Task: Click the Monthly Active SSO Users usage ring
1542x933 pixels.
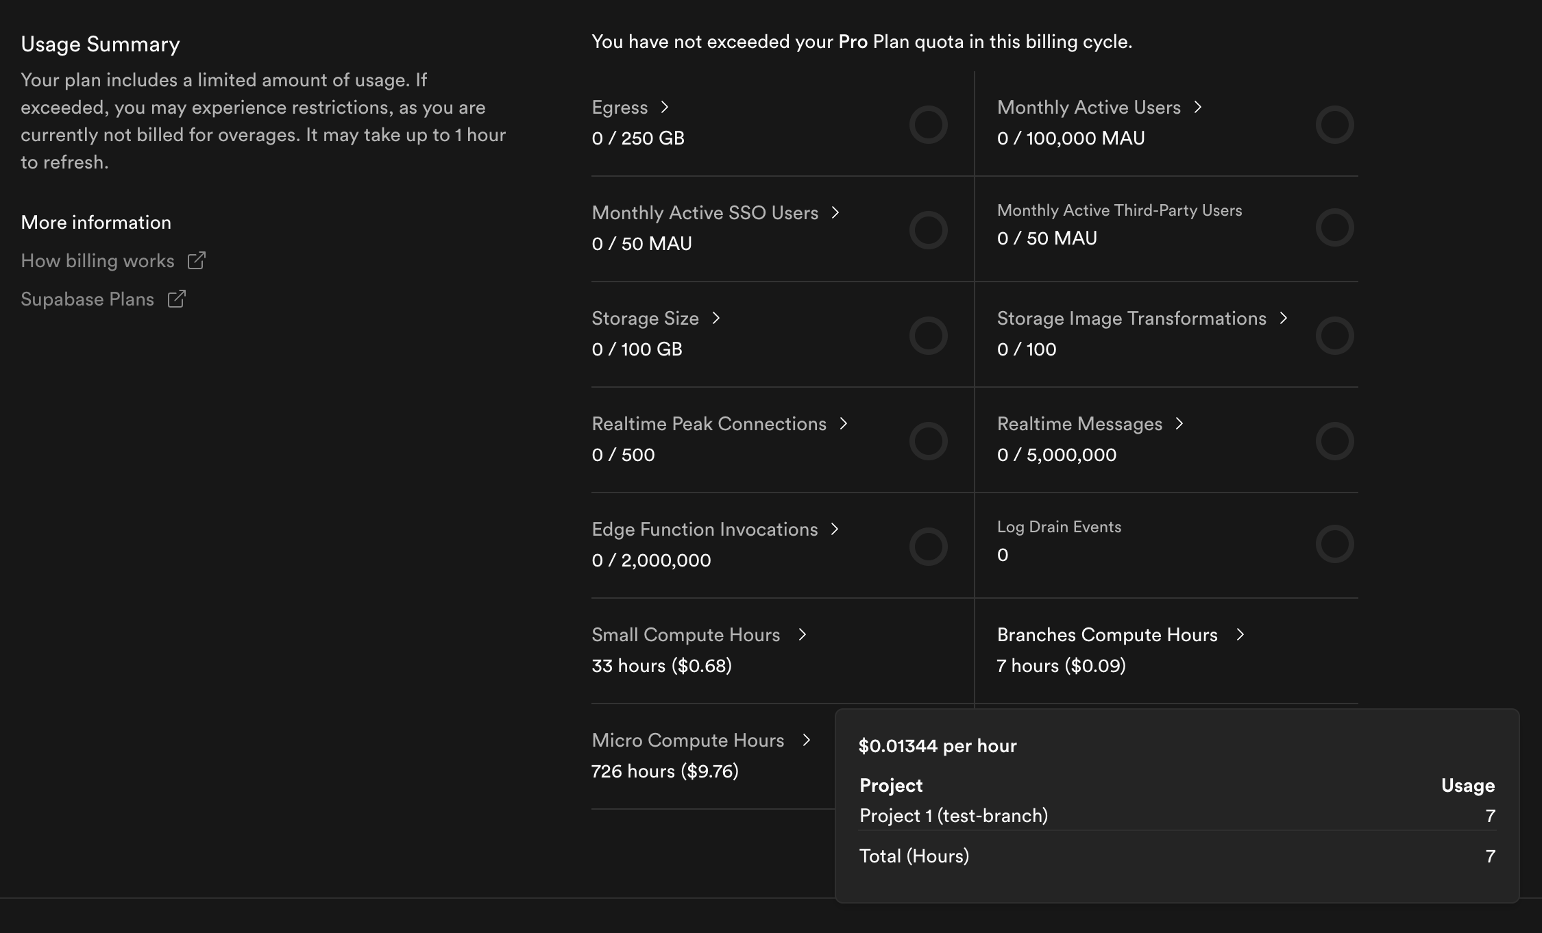Action: point(928,230)
